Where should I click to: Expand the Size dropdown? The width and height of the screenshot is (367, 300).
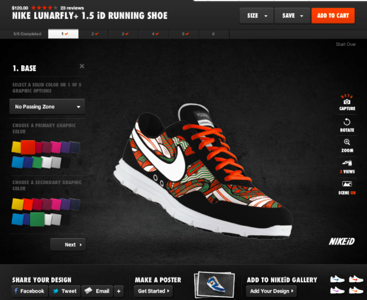tap(257, 16)
